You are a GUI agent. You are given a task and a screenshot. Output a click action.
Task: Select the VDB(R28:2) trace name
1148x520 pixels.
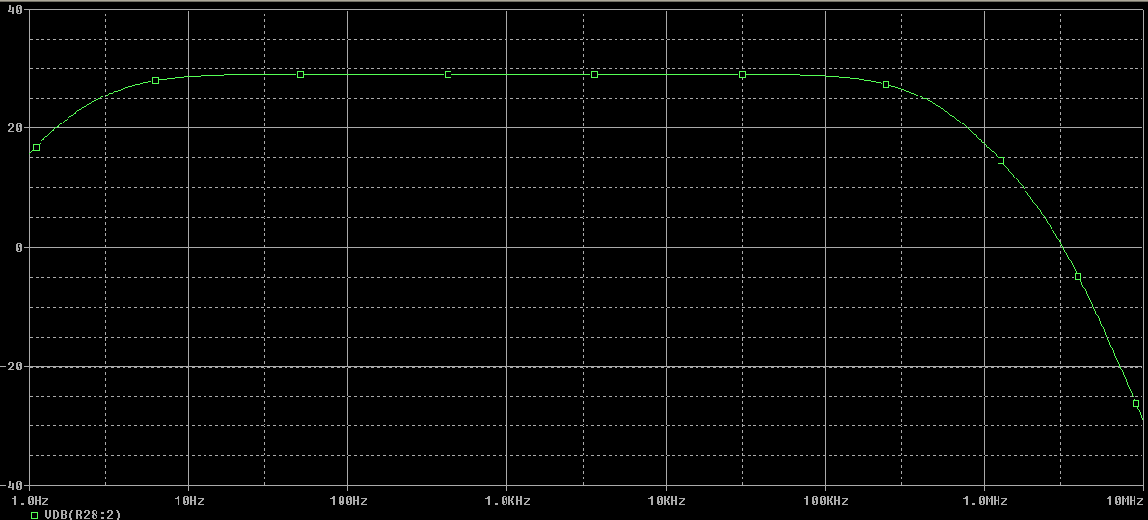tap(83, 515)
